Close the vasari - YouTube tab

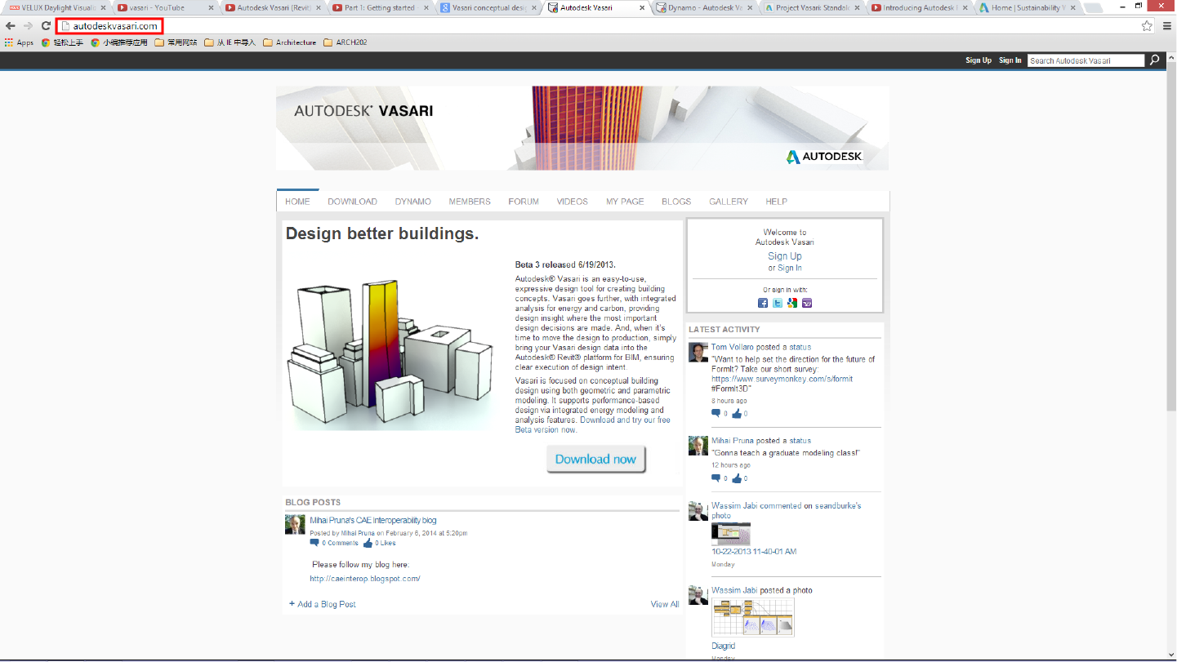point(211,8)
